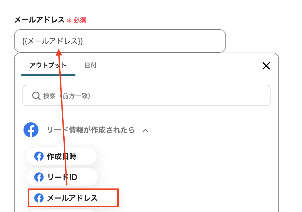Click the Facebook icon on the リードID chip

pyautogui.click(x=39, y=177)
